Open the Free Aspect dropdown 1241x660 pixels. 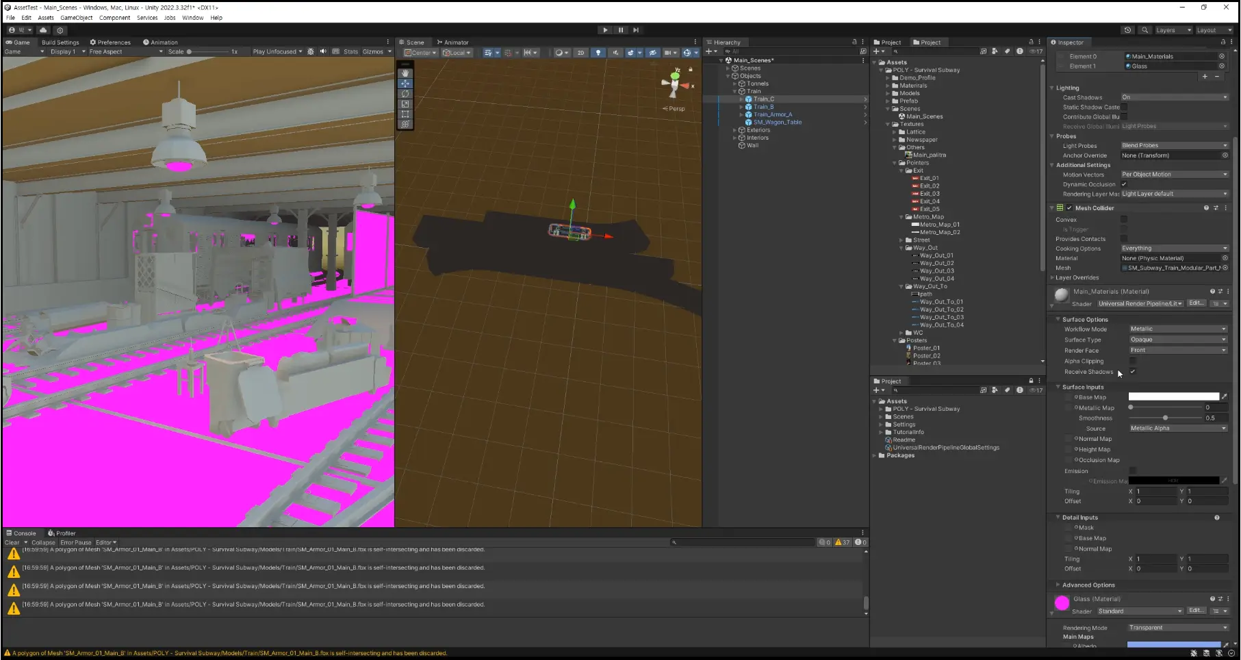click(x=126, y=51)
